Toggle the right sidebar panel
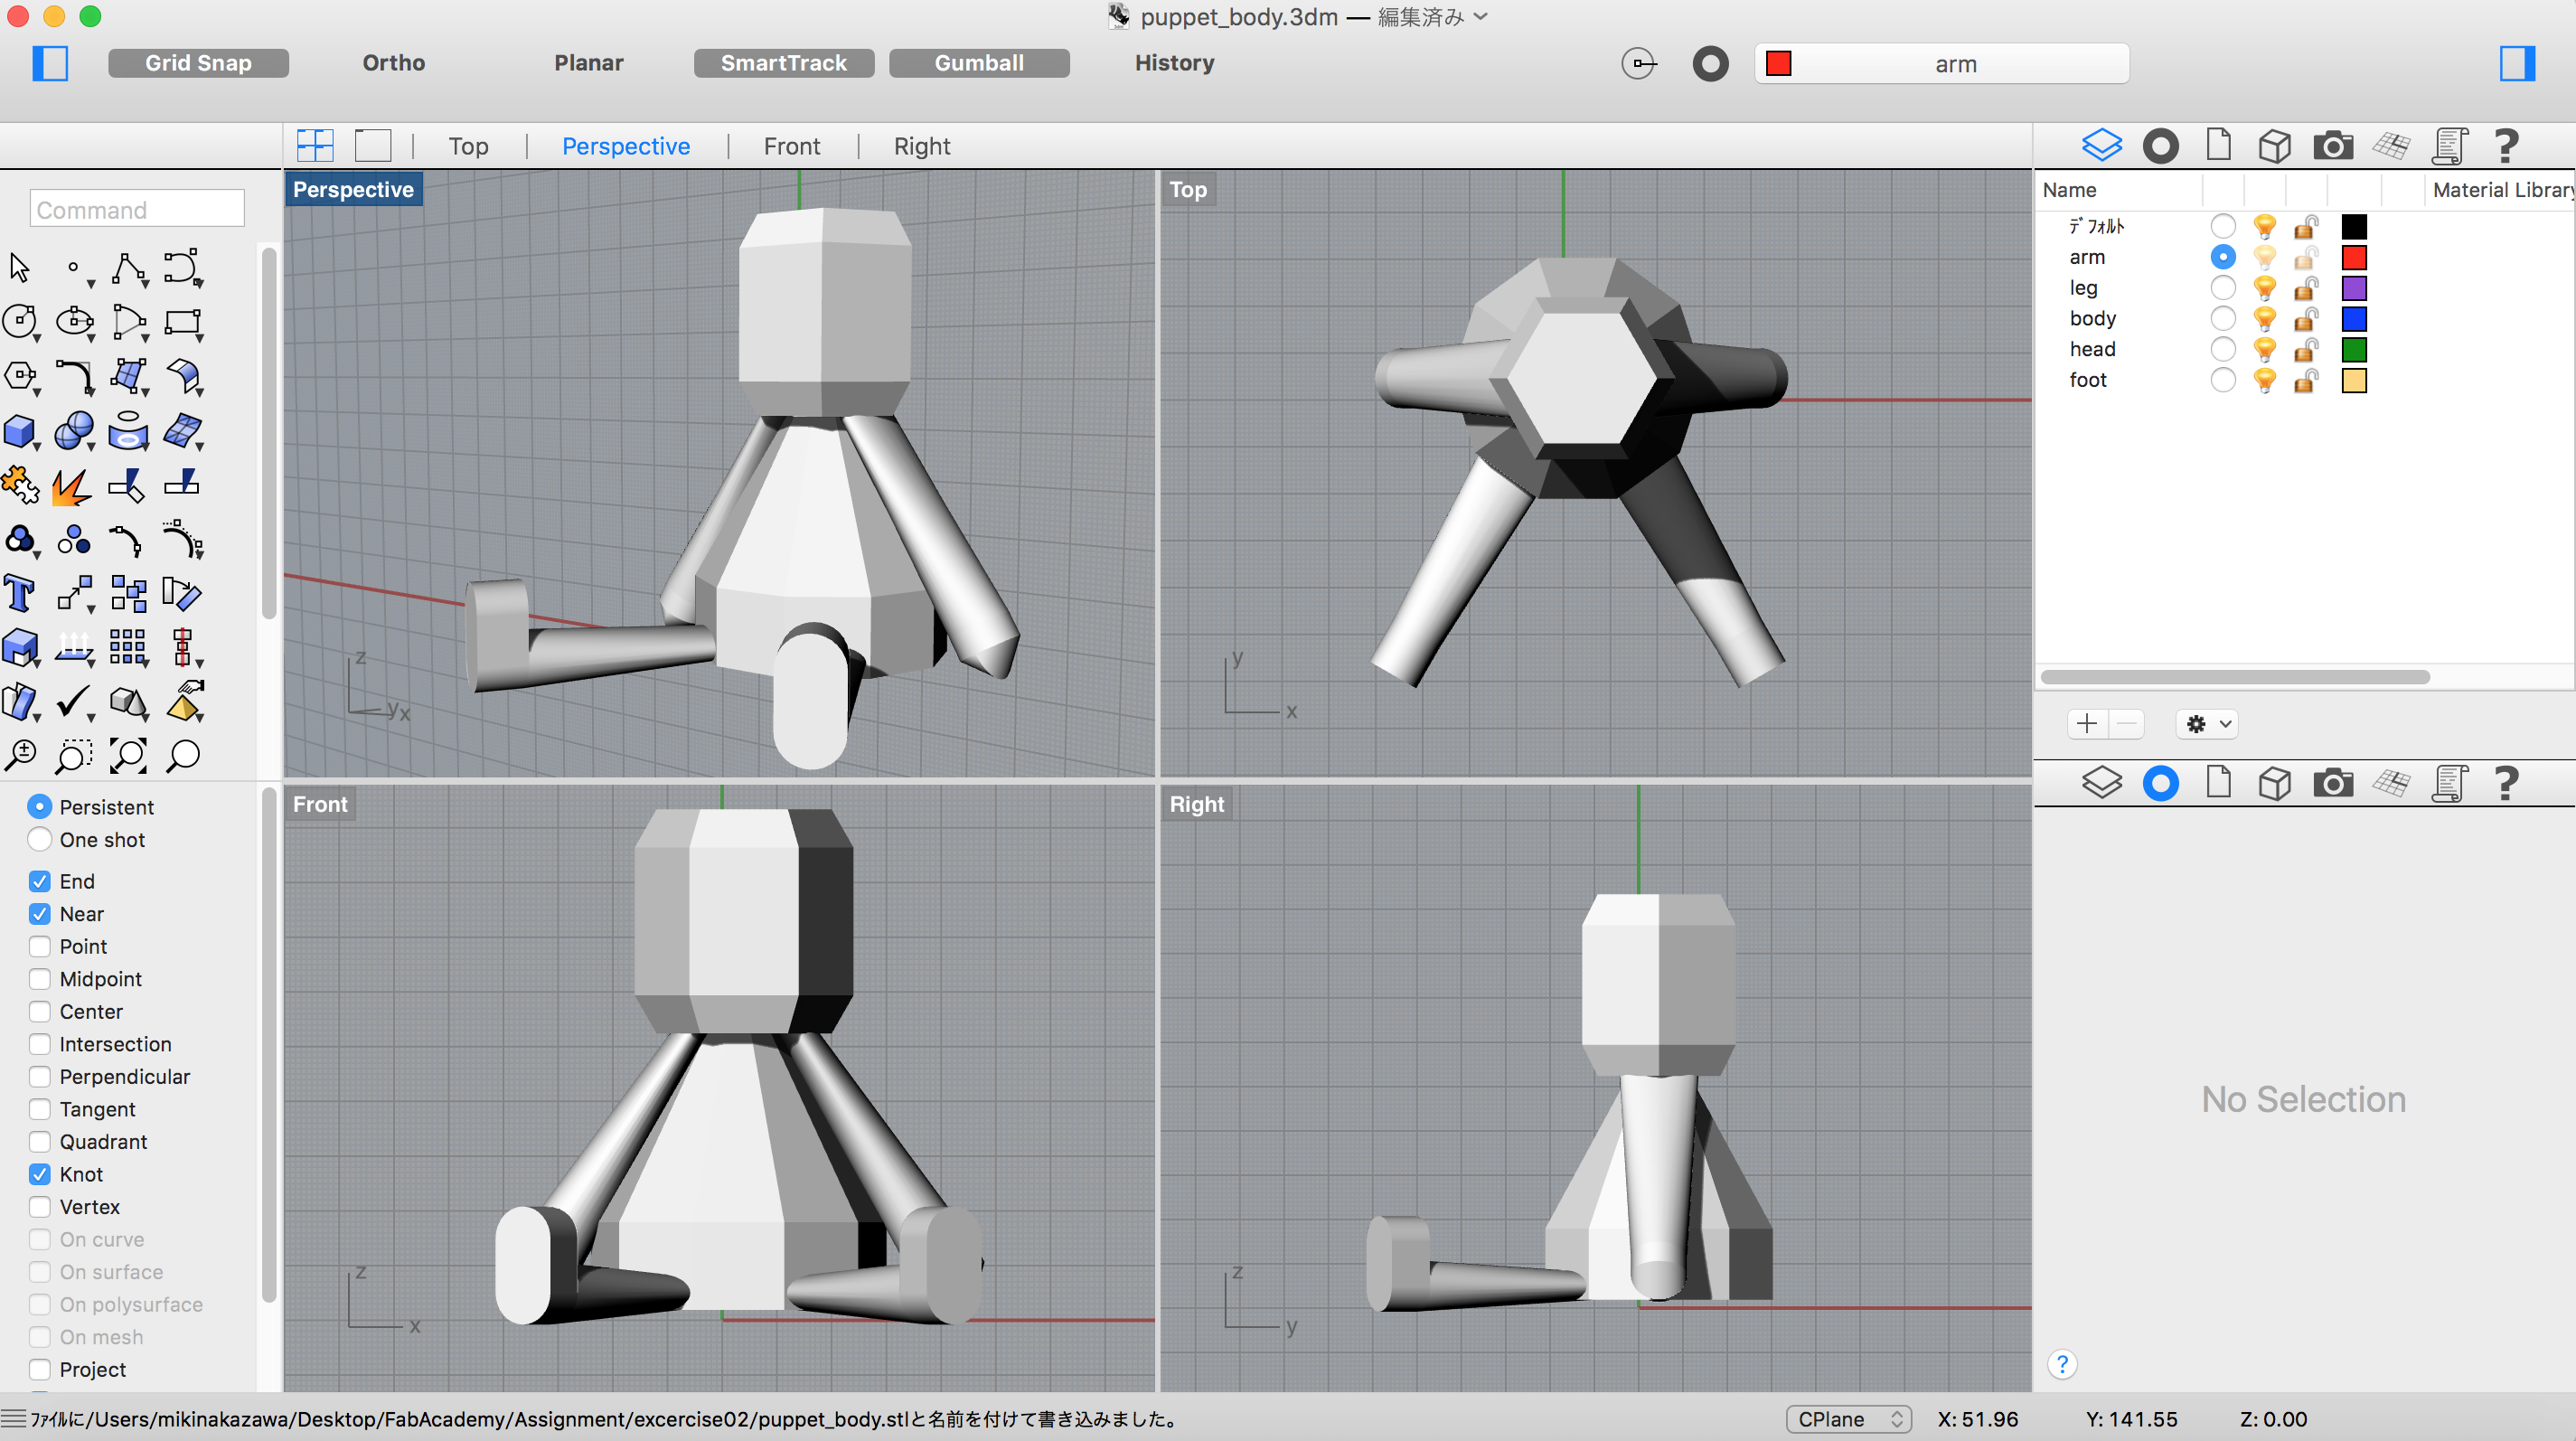2576x1441 pixels. coord(2517,63)
